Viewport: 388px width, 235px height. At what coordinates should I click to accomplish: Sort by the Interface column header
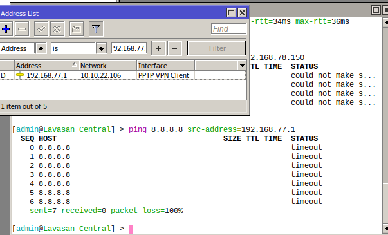coord(165,66)
